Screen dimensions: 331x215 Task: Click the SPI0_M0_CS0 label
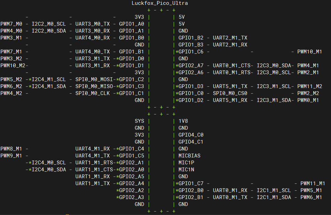pos(230,93)
